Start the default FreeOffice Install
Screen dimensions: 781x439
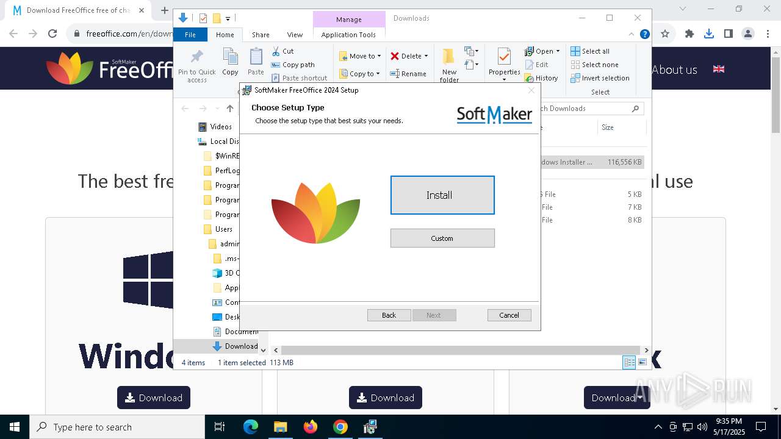[x=442, y=195]
